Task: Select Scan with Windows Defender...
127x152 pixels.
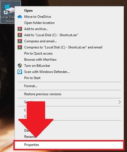Action: coord(69,72)
